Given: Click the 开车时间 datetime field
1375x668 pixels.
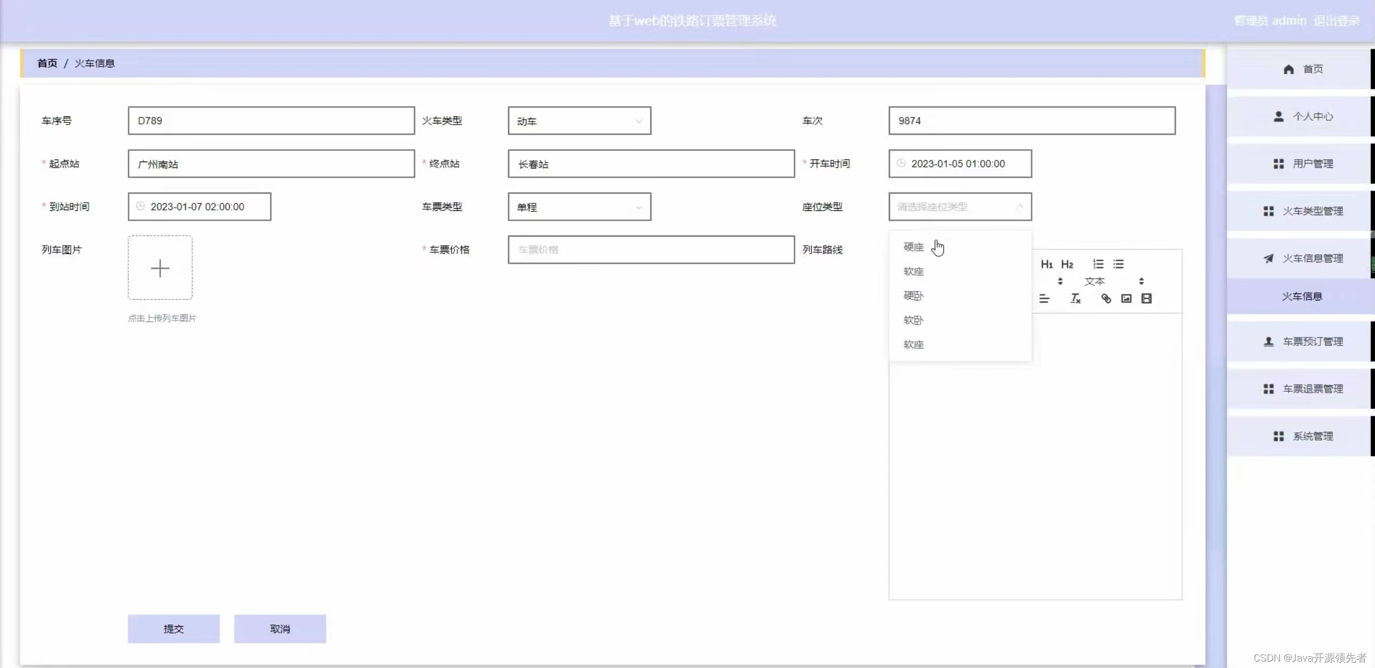Looking at the screenshot, I should pyautogui.click(x=960, y=164).
